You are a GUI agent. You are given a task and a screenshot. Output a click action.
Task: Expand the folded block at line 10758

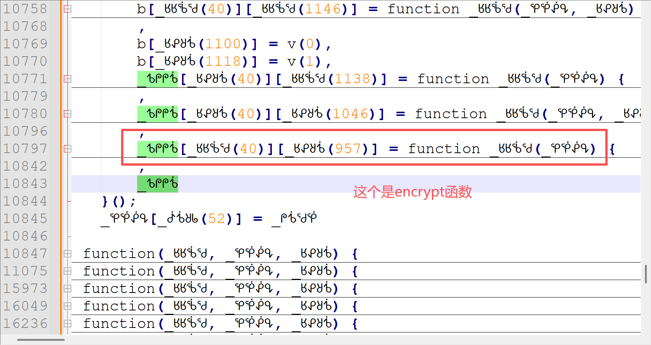pos(67,9)
